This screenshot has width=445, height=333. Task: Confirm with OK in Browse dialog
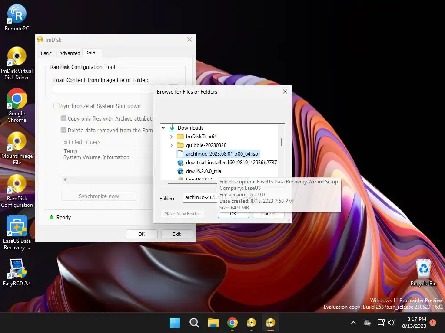tap(233, 214)
